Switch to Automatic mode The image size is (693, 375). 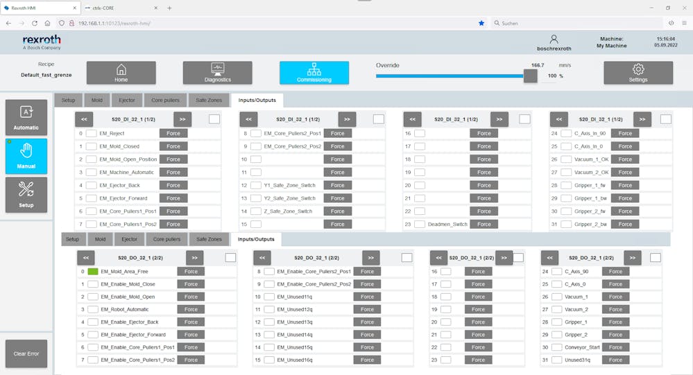26,117
